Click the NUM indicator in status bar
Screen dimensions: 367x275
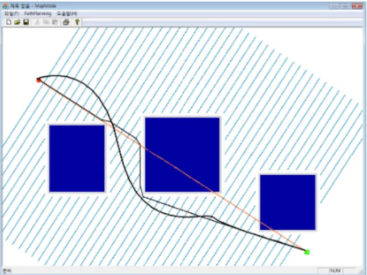click(x=335, y=270)
